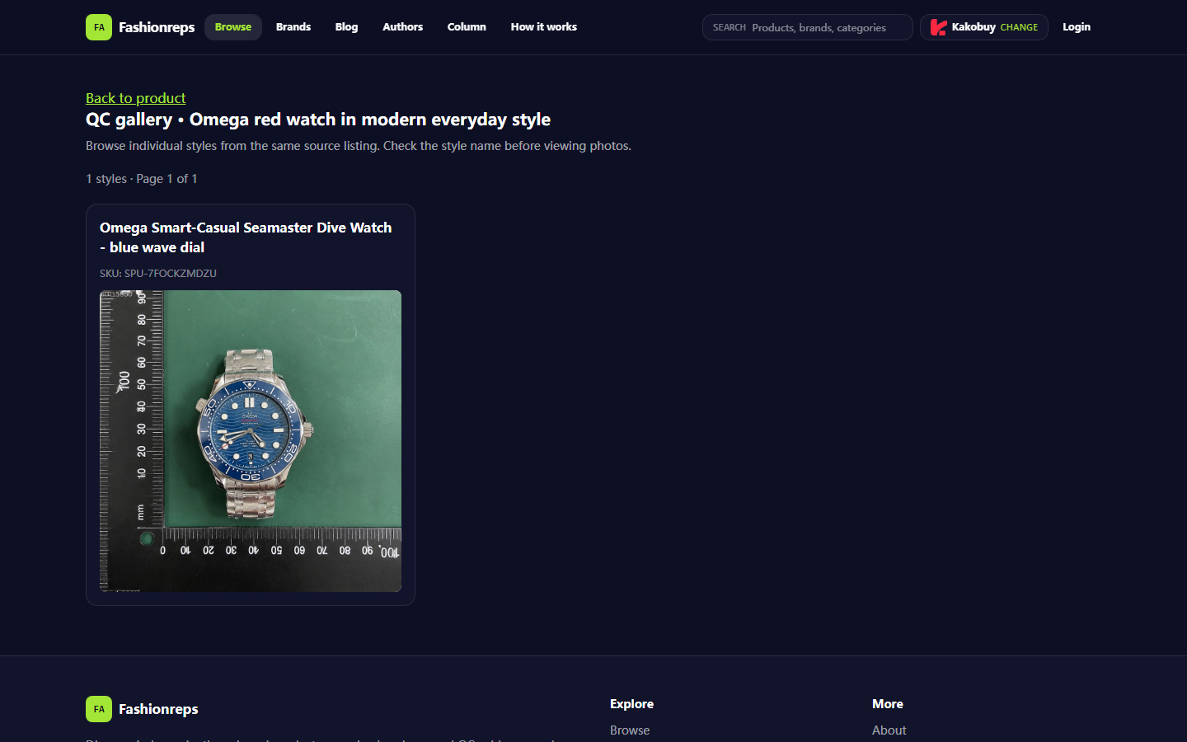Click the green FA logo in header

(99, 27)
